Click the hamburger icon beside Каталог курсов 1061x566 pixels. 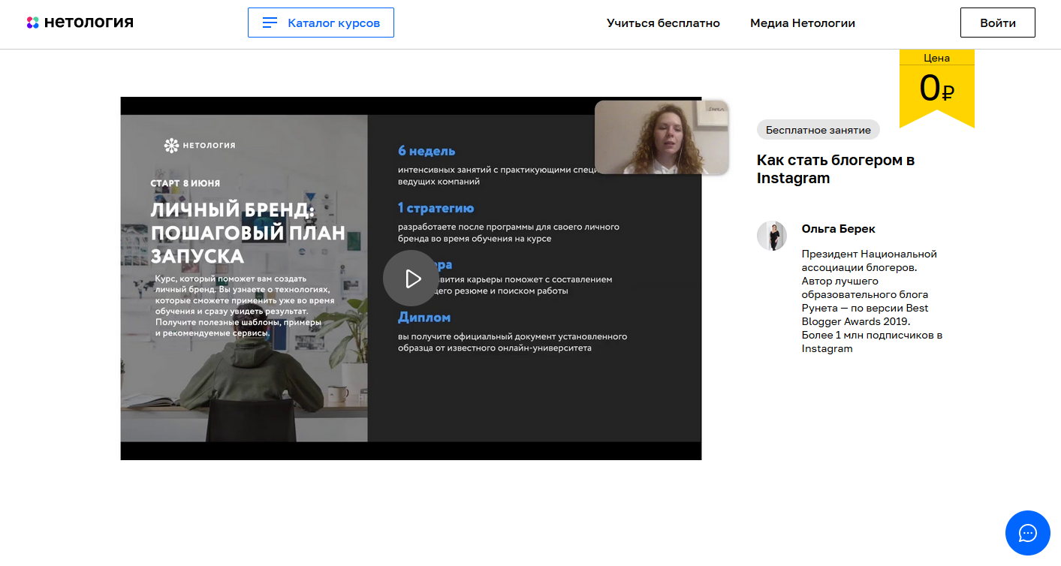[x=270, y=23]
